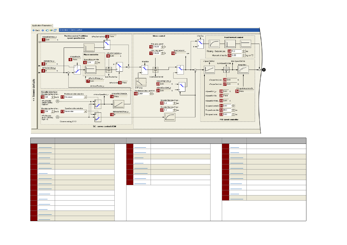Click the dnPosSetValue_p value field
347x245 pixels.
click(51, 71)
